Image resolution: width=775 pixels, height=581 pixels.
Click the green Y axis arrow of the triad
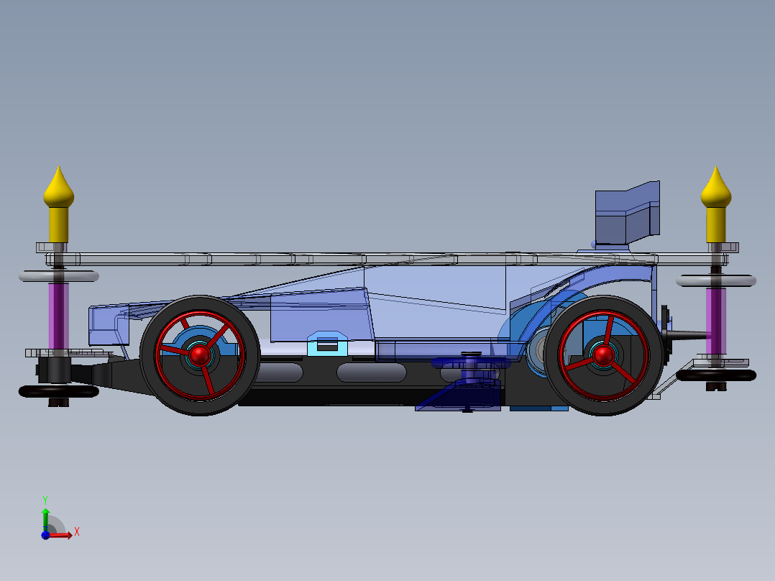pos(45,519)
